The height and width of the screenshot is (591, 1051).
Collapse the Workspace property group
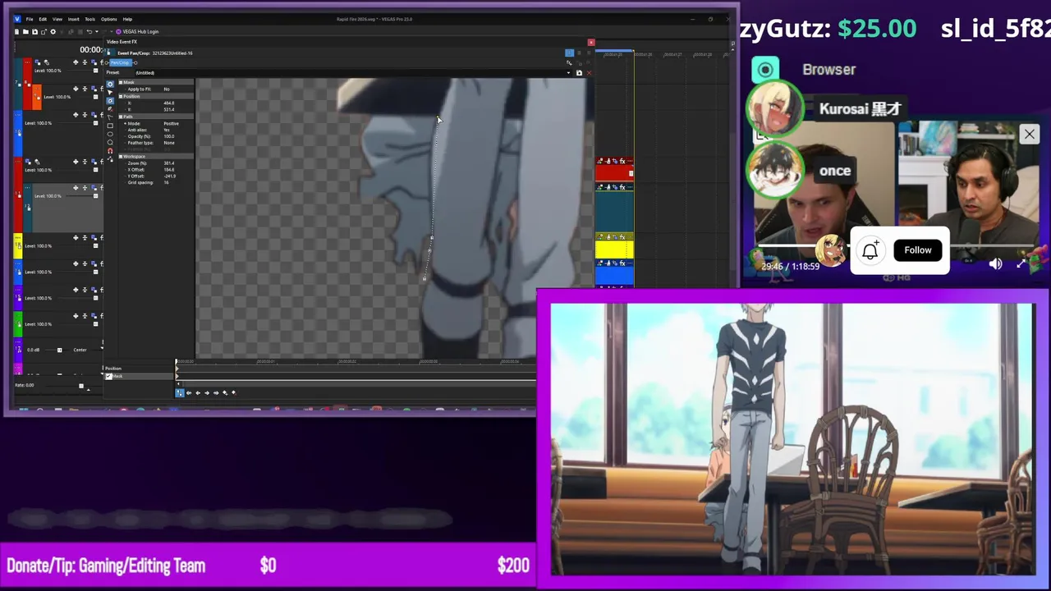coord(121,156)
